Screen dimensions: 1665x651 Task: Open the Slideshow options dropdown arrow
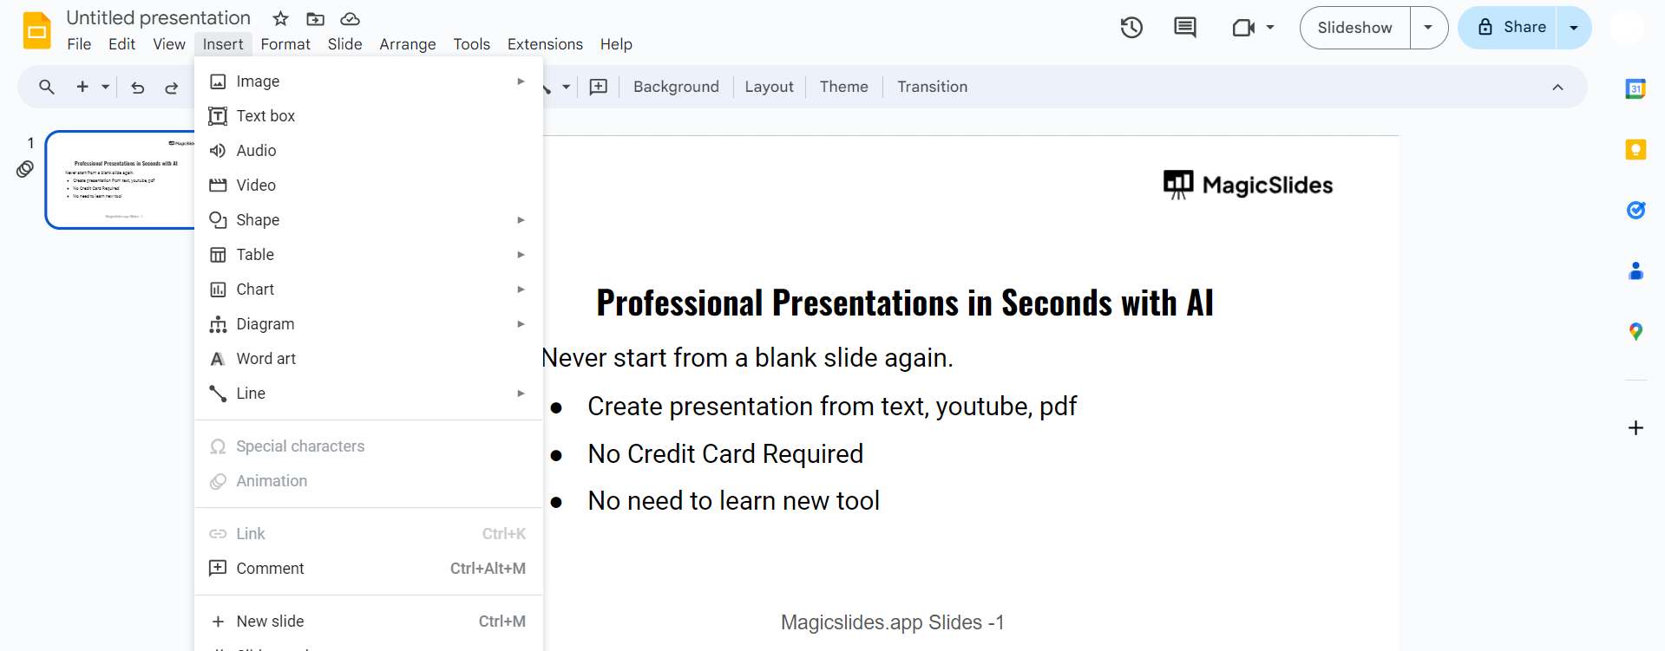pos(1429,28)
